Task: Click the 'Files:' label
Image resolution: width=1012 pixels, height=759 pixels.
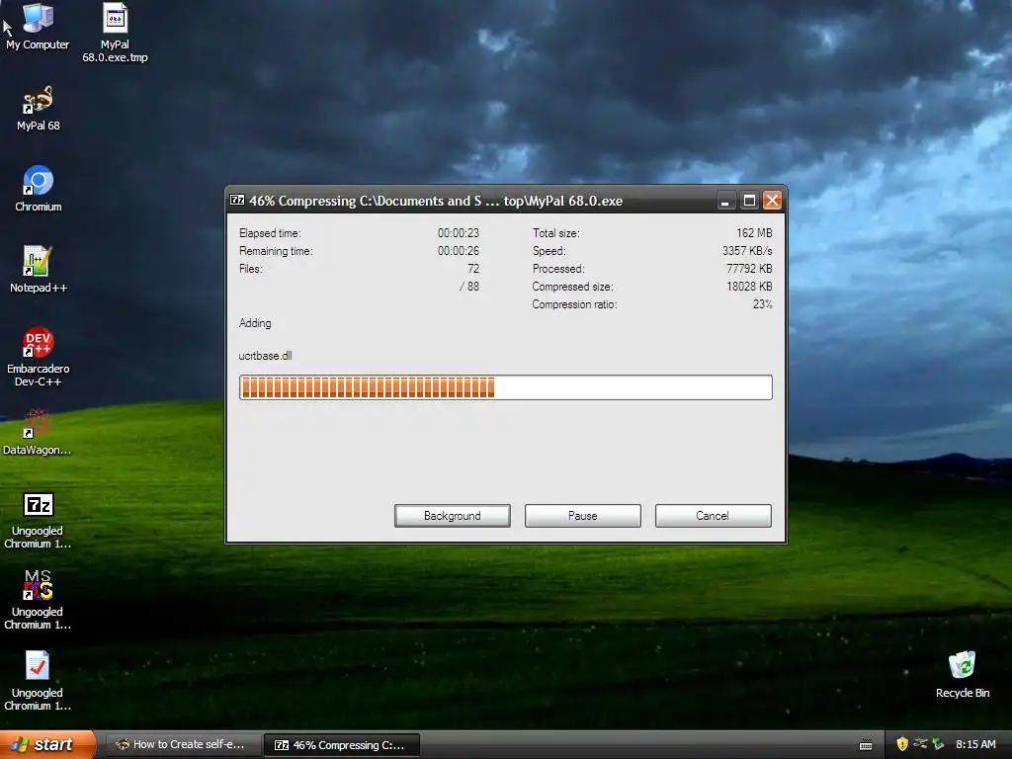Action: [x=250, y=269]
